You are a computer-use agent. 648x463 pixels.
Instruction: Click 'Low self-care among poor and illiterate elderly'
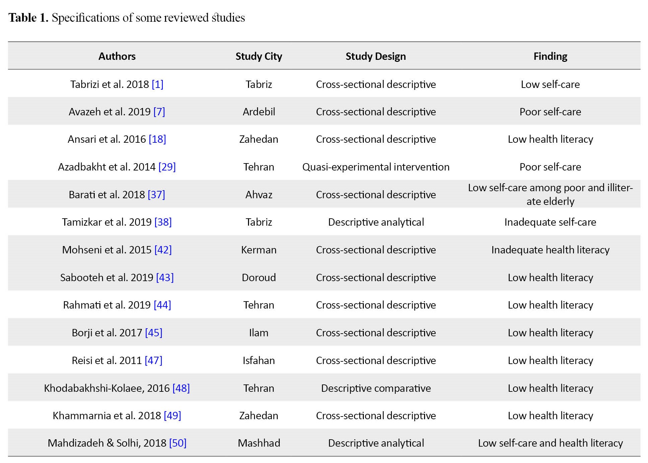pyautogui.click(x=550, y=194)
